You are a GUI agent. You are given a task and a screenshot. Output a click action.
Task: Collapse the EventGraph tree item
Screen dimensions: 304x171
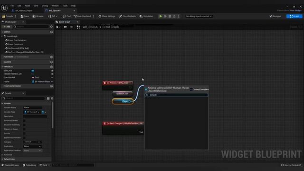coord(2,36)
